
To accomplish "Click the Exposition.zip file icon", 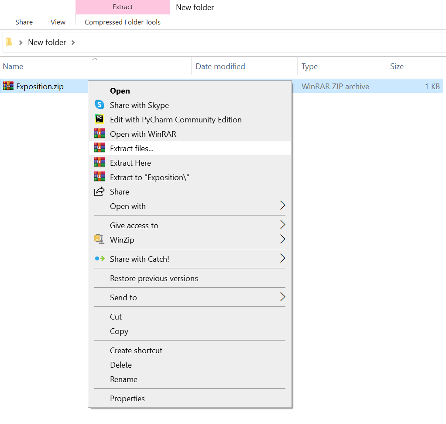I will 8,86.
